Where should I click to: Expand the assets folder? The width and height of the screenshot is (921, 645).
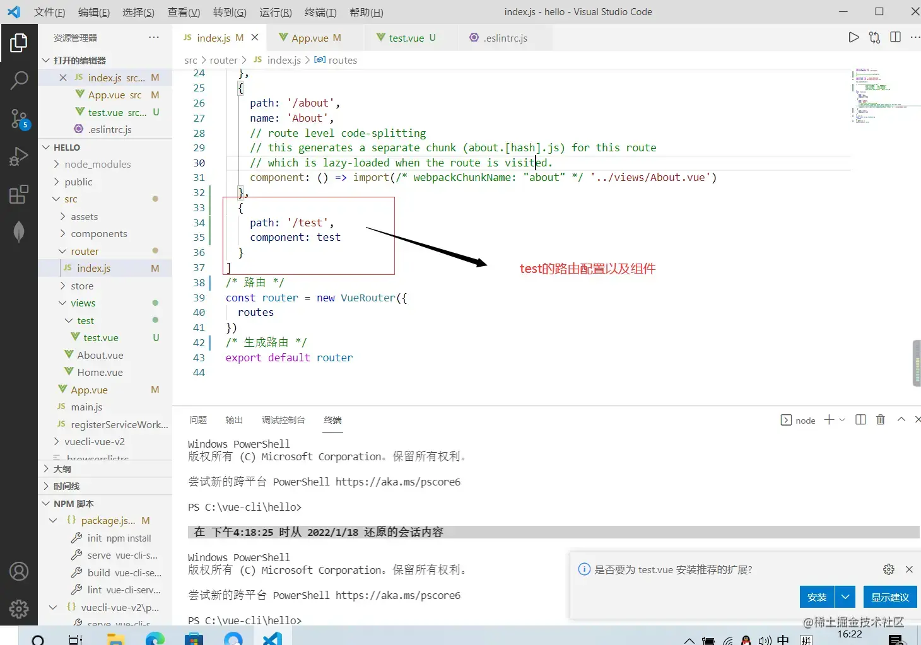(105, 216)
